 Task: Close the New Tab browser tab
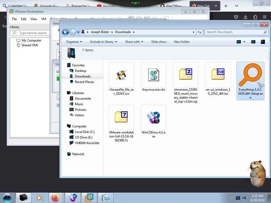pyautogui.click(x=216, y=6)
